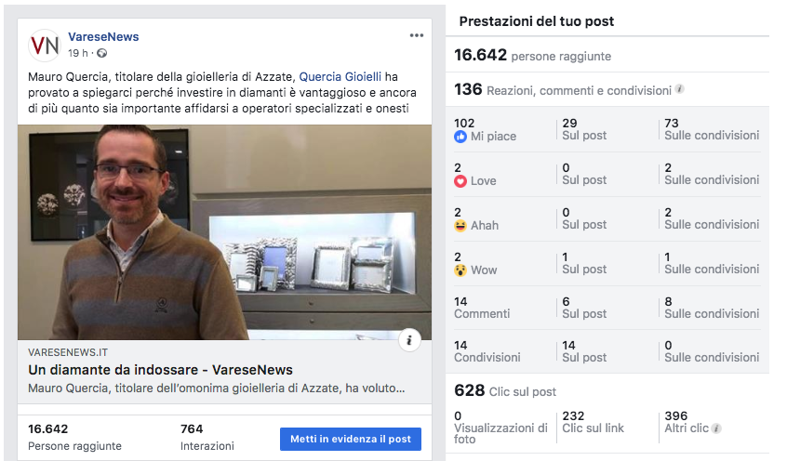Click the Ahah laughing emoji icon
The width and height of the screenshot is (787, 461).
(460, 226)
